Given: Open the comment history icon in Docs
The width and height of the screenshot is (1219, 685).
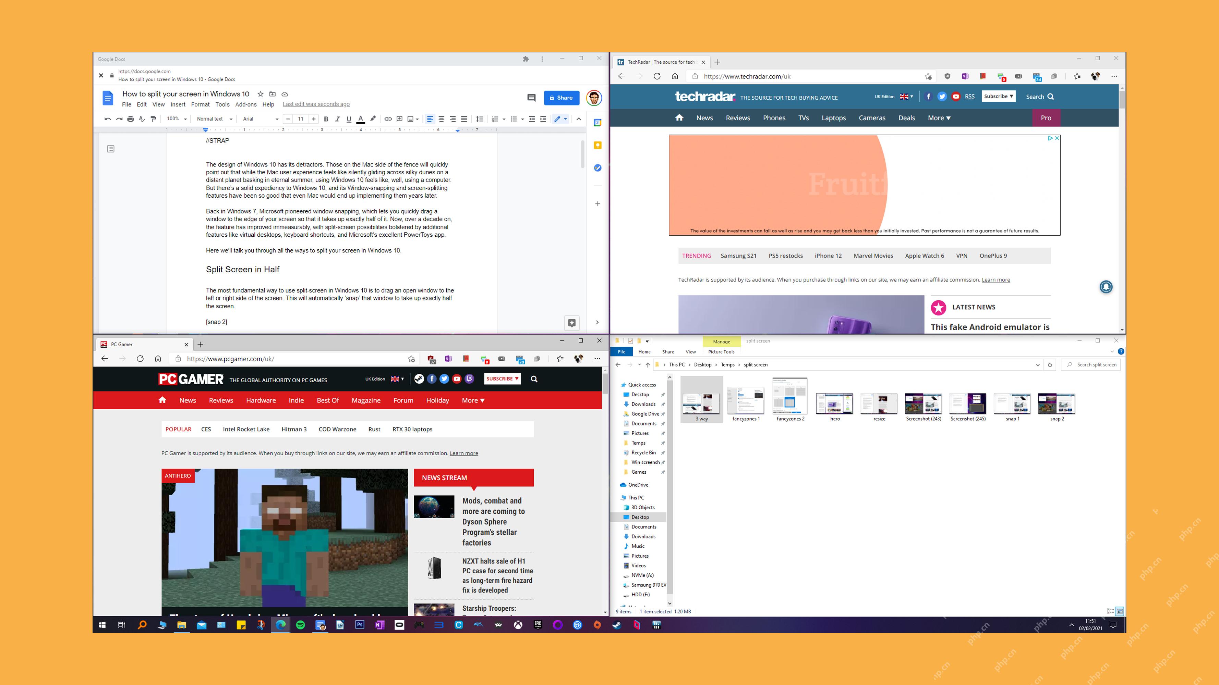Looking at the screenshot, I should (531, 98).
